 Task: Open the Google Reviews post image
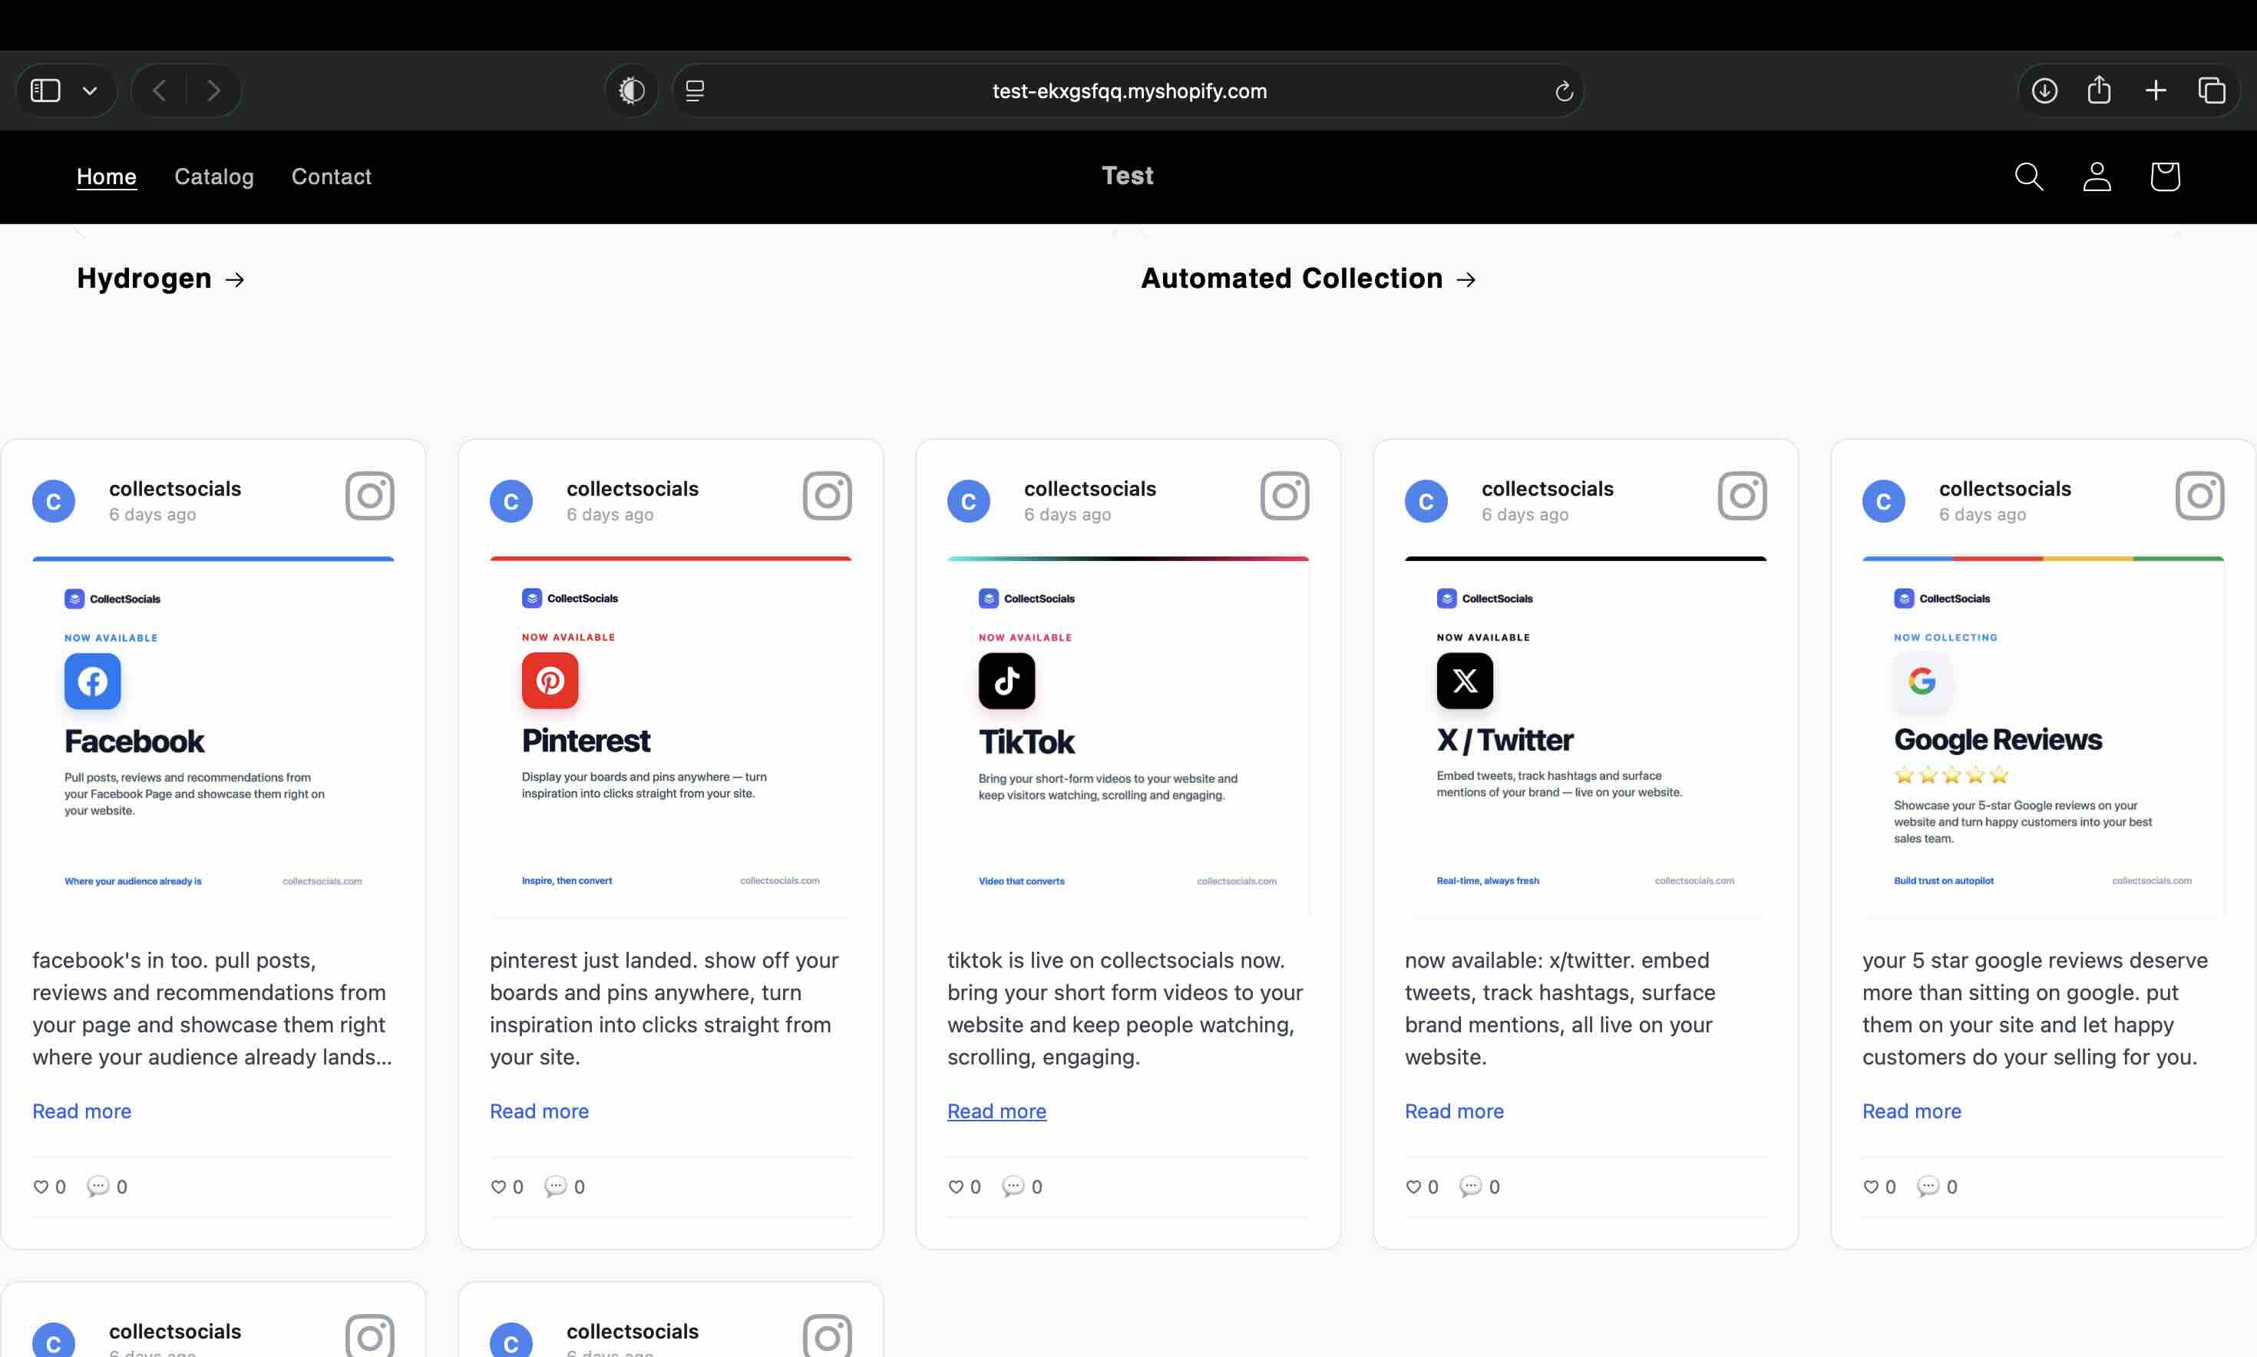click(2043, 736)
